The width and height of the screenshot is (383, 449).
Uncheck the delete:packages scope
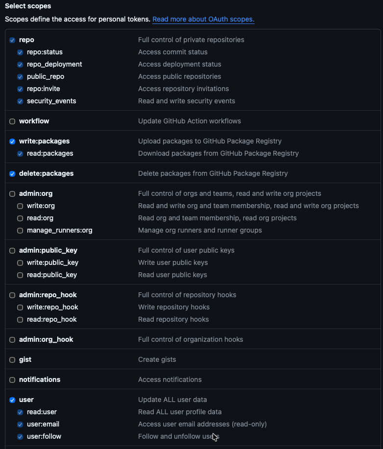coord(12,174)
